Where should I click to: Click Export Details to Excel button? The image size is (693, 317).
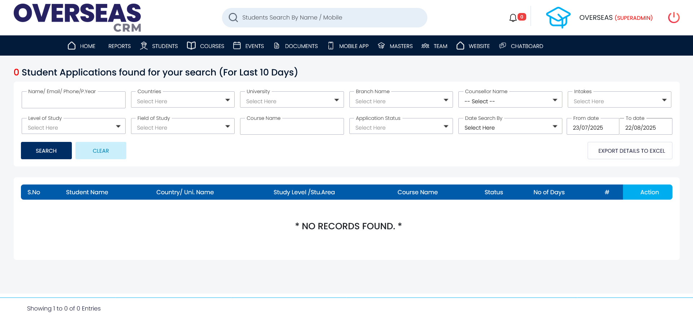point(630,151)
